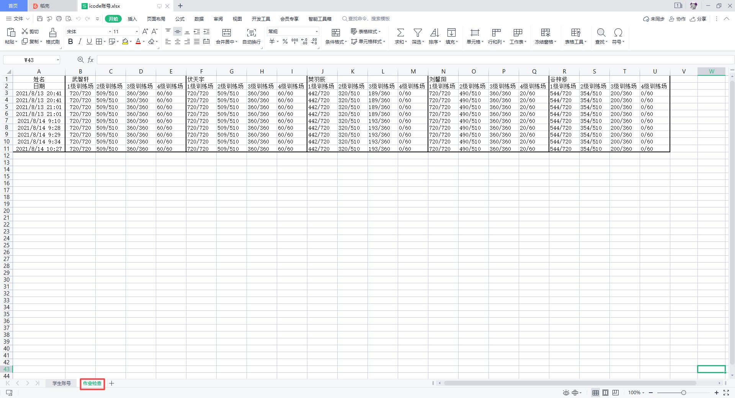Viewport: 735px width, 398px height.
Task: Click the Conditional Formatting (条件格式) icon
Action: (x=336, y=33)
